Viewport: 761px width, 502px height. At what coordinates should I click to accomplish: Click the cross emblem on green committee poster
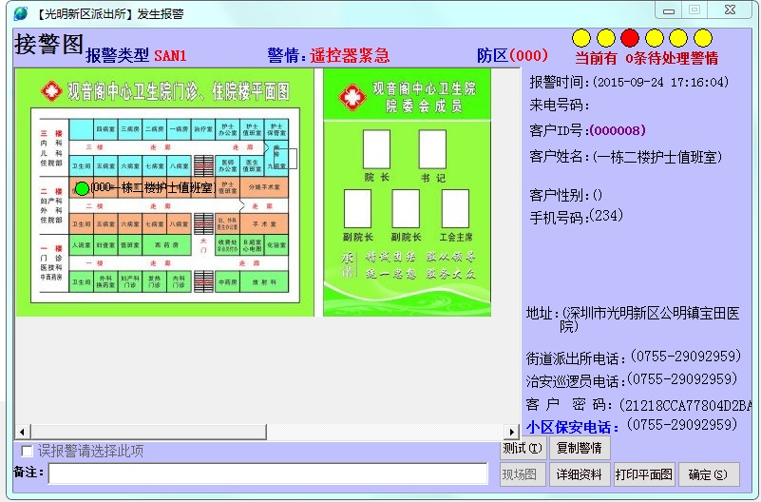[x=353, y=98]
